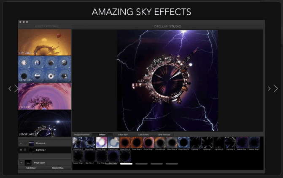Click the Chromium layer name

click(40, 143)
